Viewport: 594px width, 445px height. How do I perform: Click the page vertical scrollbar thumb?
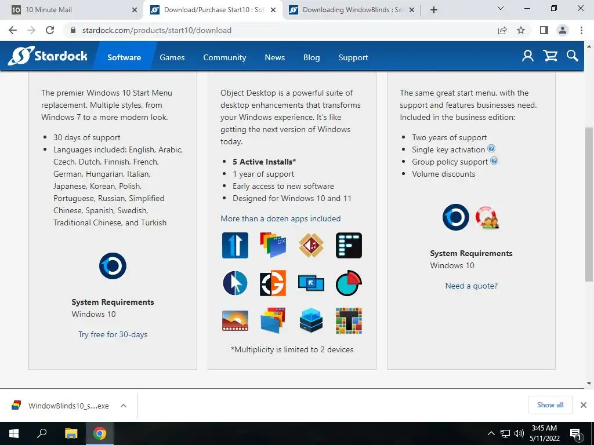point(589,205)
